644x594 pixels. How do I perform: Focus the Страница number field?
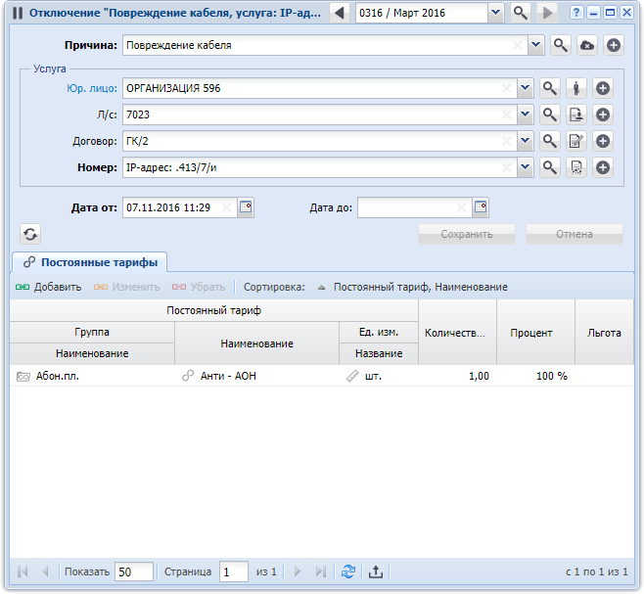tap(233, 571)
